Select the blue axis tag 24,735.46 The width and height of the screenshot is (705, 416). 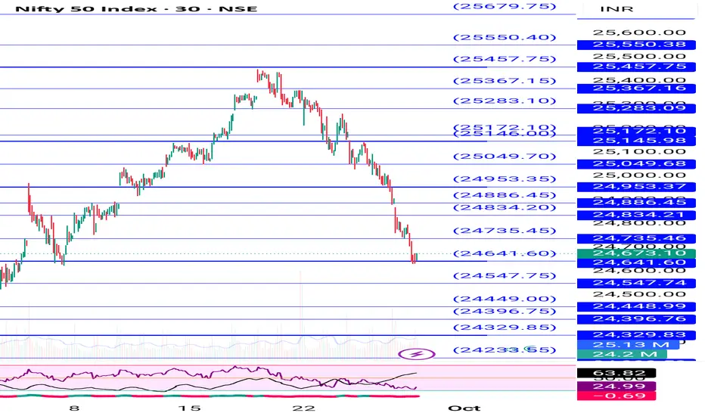[x=635, y=238]
